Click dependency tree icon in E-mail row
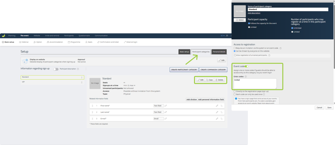The image size is (335, 145). click(221, 118)
